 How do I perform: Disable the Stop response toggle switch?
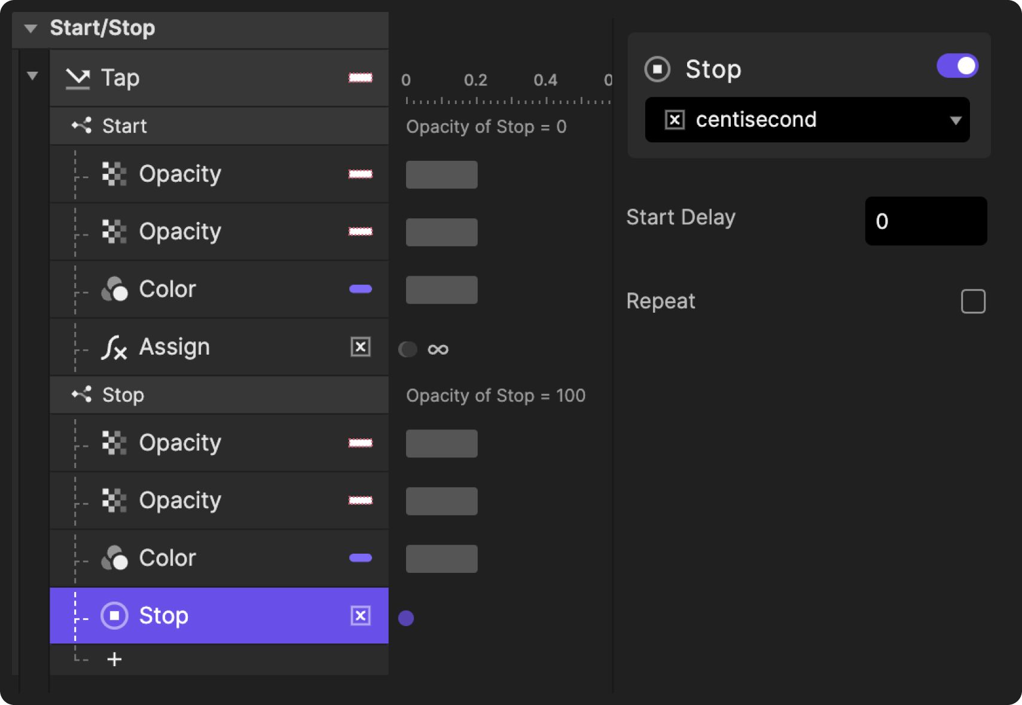click(x=957, y=66)
